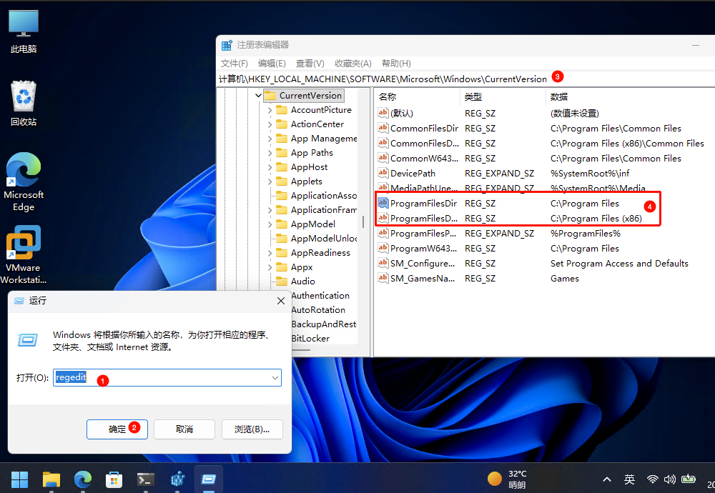This screenshot has height=493, width=715.
Task: Open the 查看(V) menu
Action: (310, 64)
